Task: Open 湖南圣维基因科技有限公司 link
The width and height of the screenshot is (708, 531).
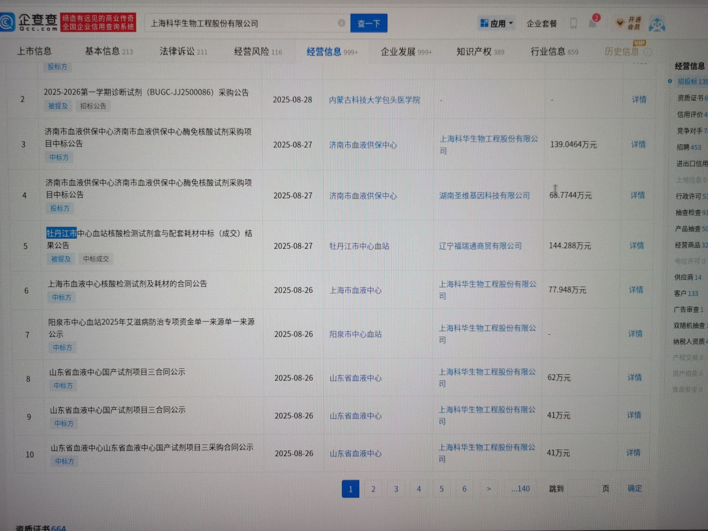Action: click(x=484, y=195)
